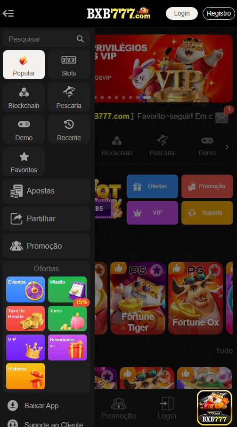The height and width of the screenshot is (427, 237).
Task: Select the last banner carousel indicator
Action: [147, 97]
